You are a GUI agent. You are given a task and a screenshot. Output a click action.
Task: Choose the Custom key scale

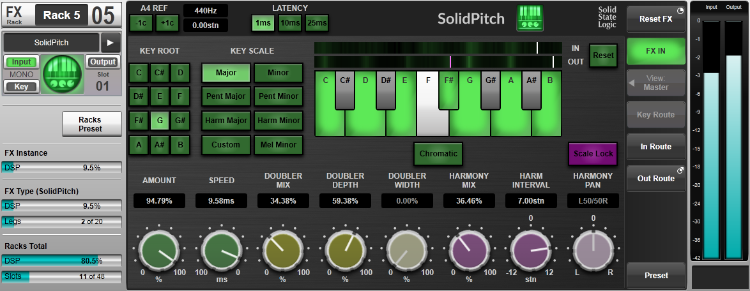(x=226, y=145)
